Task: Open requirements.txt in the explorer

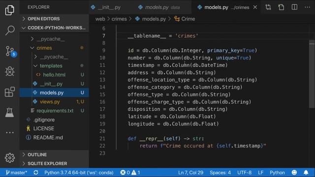Action: tap(54, 111)
